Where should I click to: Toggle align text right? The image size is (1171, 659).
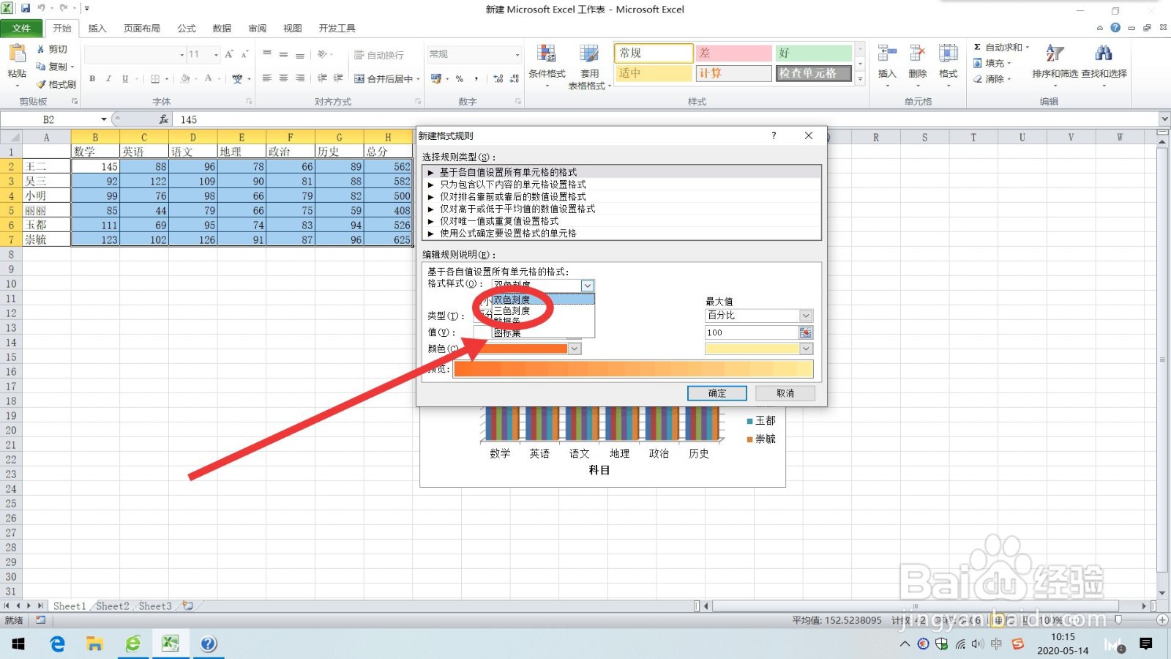[300, 78]
